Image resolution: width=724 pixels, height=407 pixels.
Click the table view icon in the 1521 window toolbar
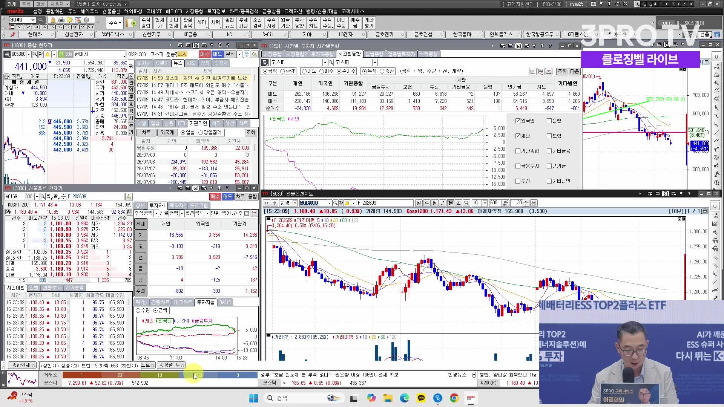533,71
